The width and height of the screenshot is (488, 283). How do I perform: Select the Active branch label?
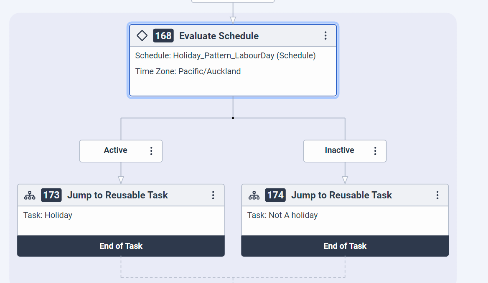tap(116, 150)
